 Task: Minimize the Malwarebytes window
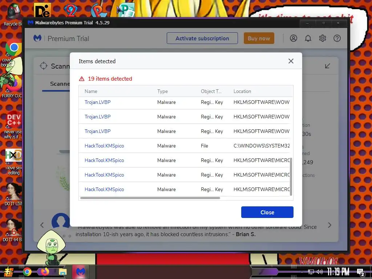pos(307,23)
